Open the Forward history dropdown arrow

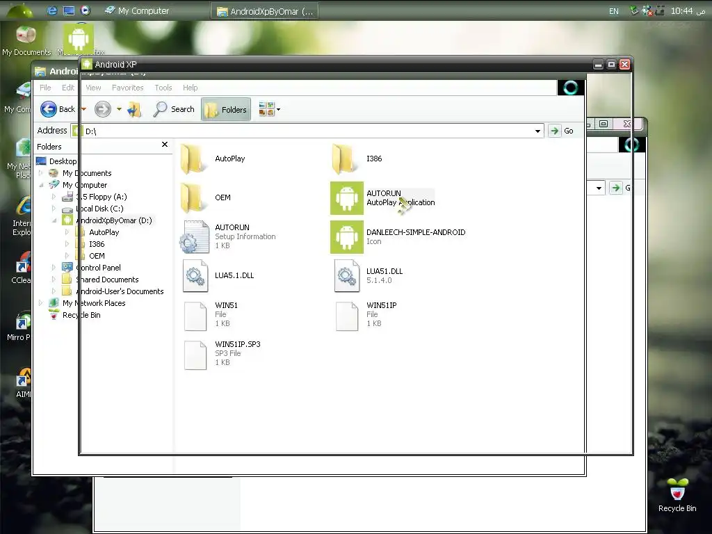pos(119,109)
